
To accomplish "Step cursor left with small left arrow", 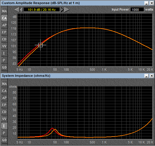I will (x=21, y=10).
